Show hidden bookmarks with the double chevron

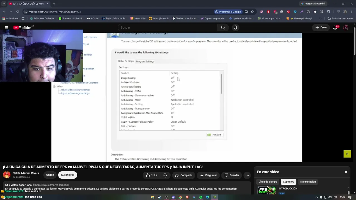click(x=320, y=19)
